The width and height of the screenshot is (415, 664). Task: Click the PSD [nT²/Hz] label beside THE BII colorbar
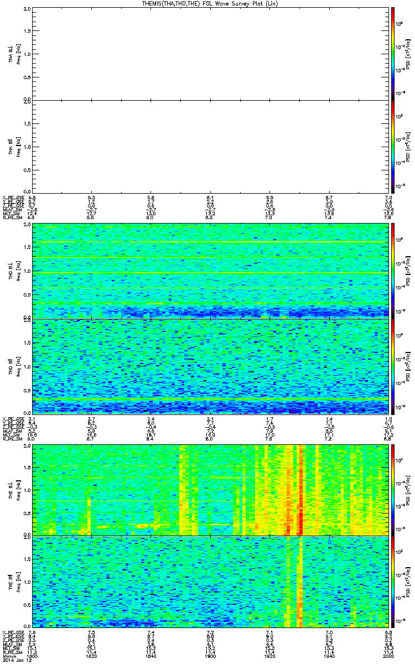point(408,582)
